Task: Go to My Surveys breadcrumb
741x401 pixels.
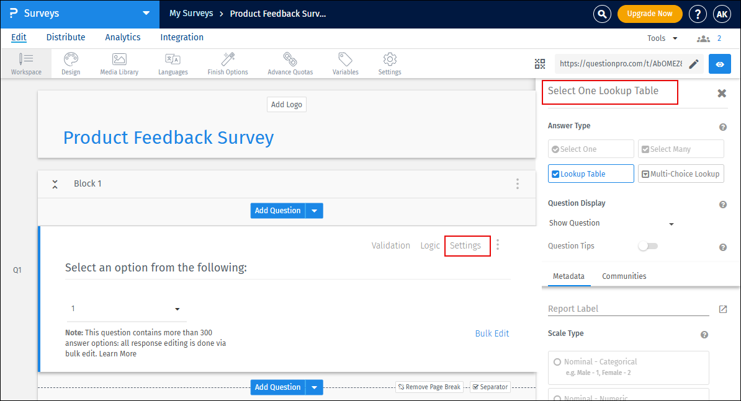Action: coord(191,13)
